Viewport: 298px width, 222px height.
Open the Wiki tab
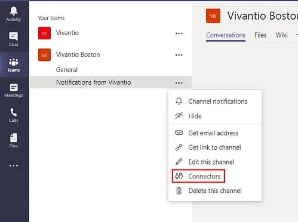(281, 35)
